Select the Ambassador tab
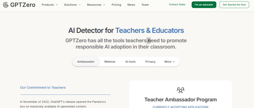The image size is (254, 108). tap(86, 62)
